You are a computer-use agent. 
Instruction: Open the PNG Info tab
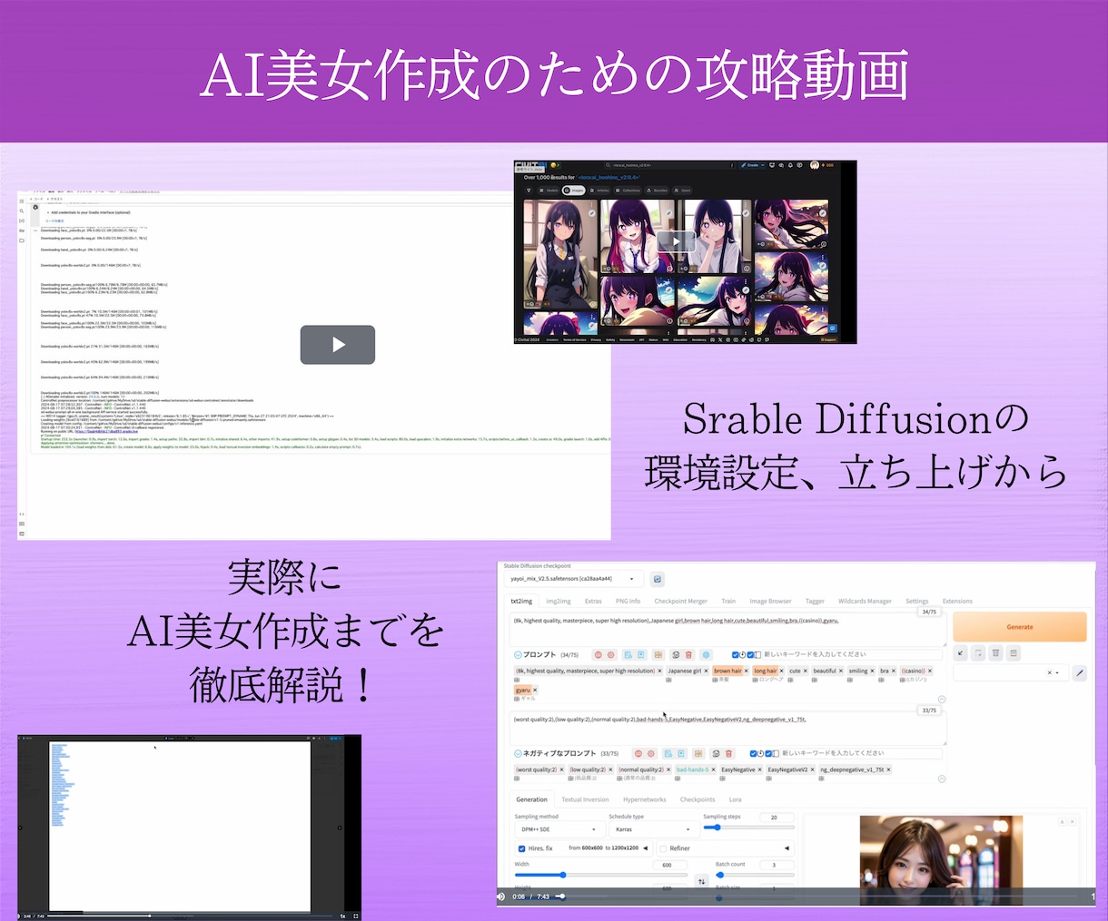coord(628,601)
